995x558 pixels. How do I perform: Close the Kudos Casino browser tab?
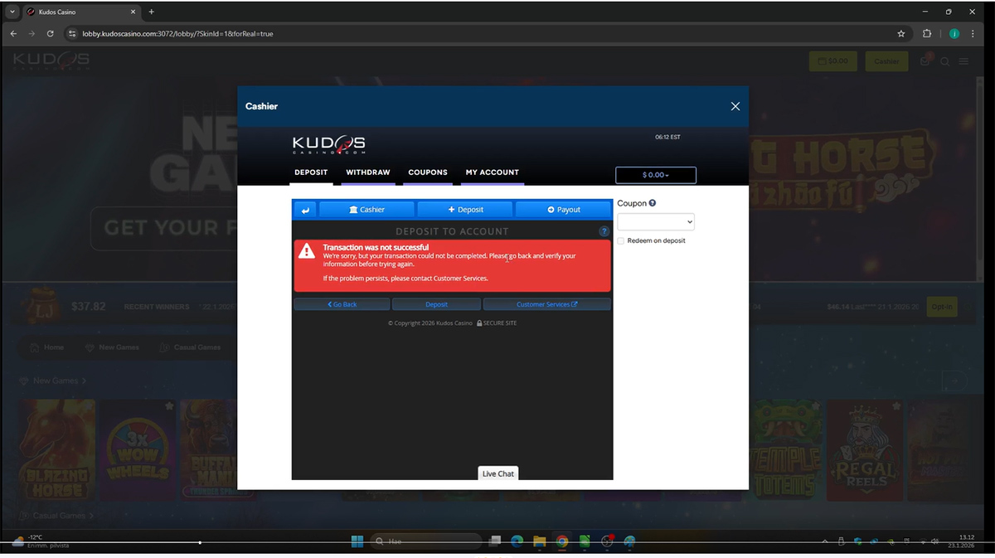pyautogui.click(x=133, y=12)
